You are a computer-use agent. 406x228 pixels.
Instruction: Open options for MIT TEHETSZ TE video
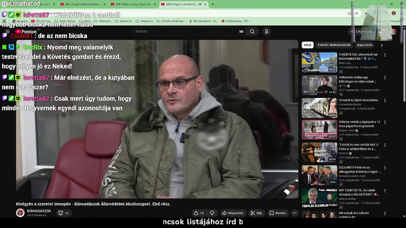(385, 191)
